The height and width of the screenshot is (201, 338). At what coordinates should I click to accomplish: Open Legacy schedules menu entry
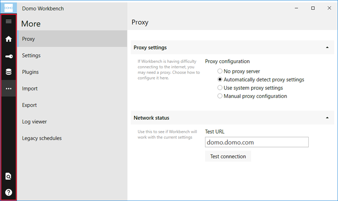point(42,138)
